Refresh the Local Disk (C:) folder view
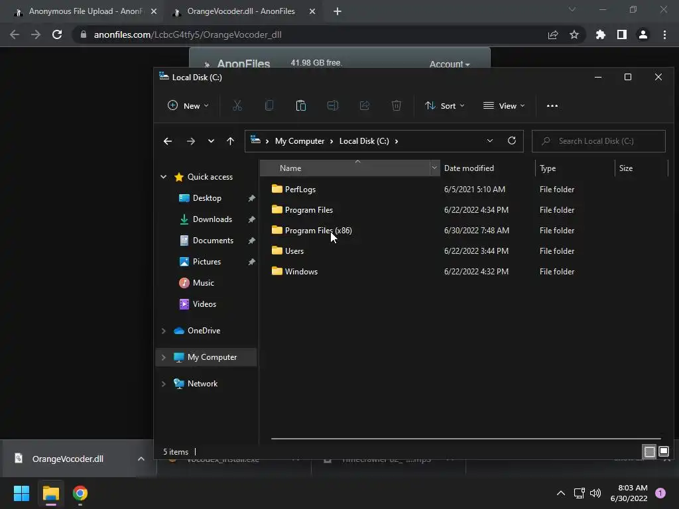The width and height of the screenshot is (679, 509). click(511, 141)
